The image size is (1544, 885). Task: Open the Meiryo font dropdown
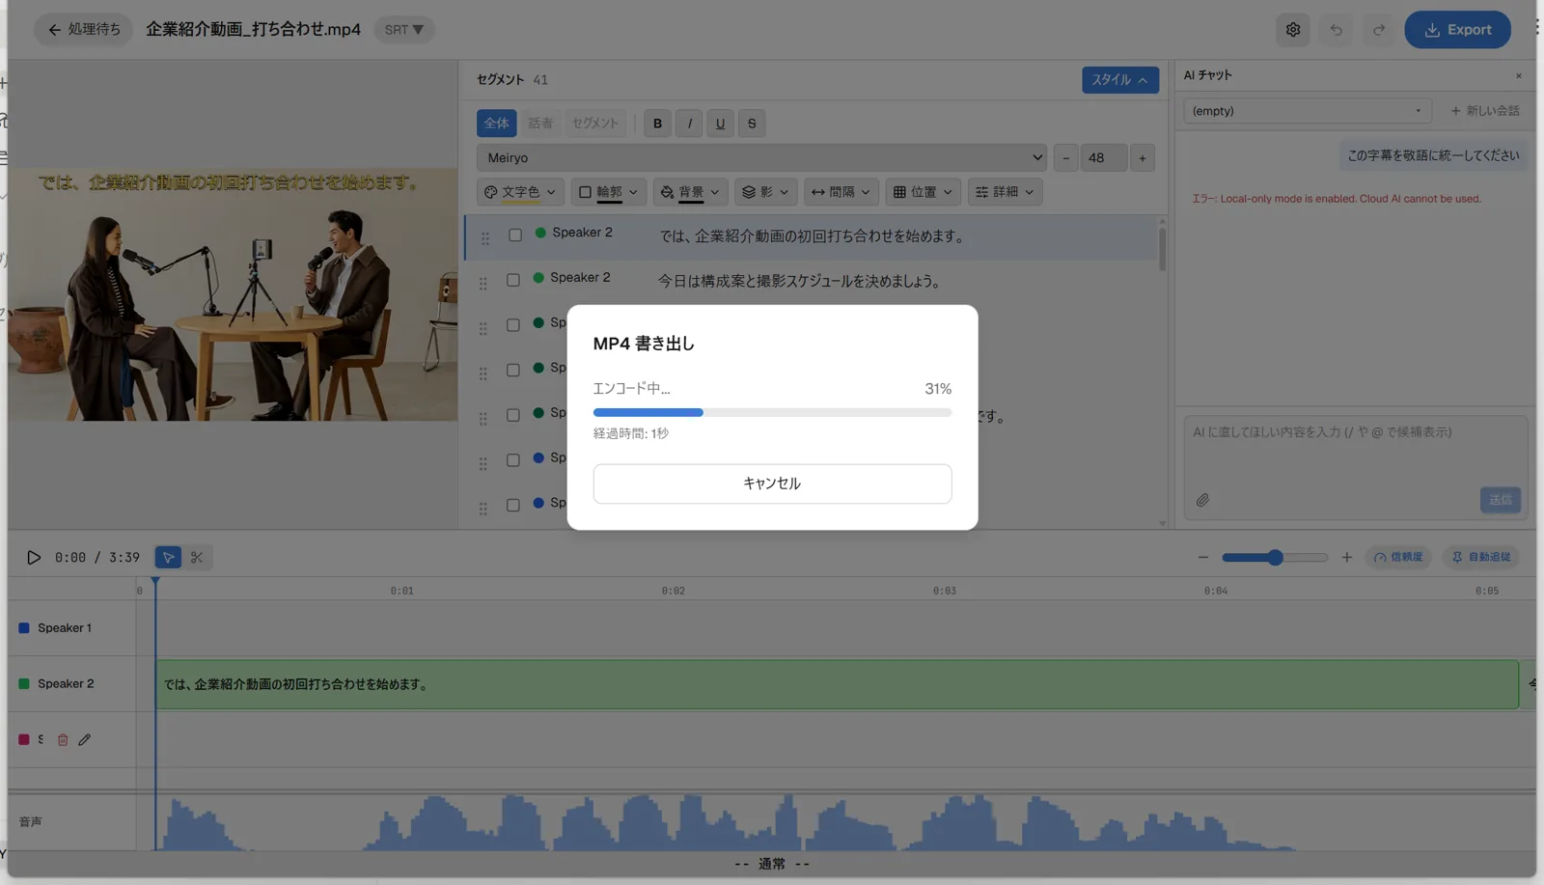[761, 157]
